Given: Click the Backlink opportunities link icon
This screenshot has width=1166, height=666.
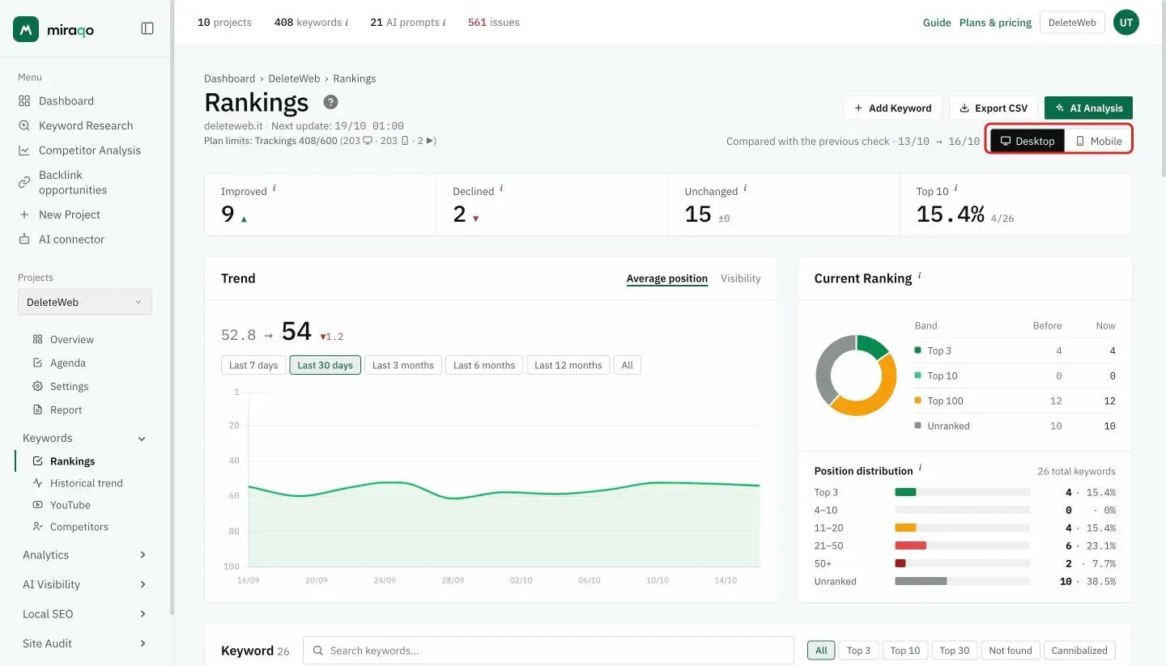Looking at the screenshot, I should tap(24, 182).
